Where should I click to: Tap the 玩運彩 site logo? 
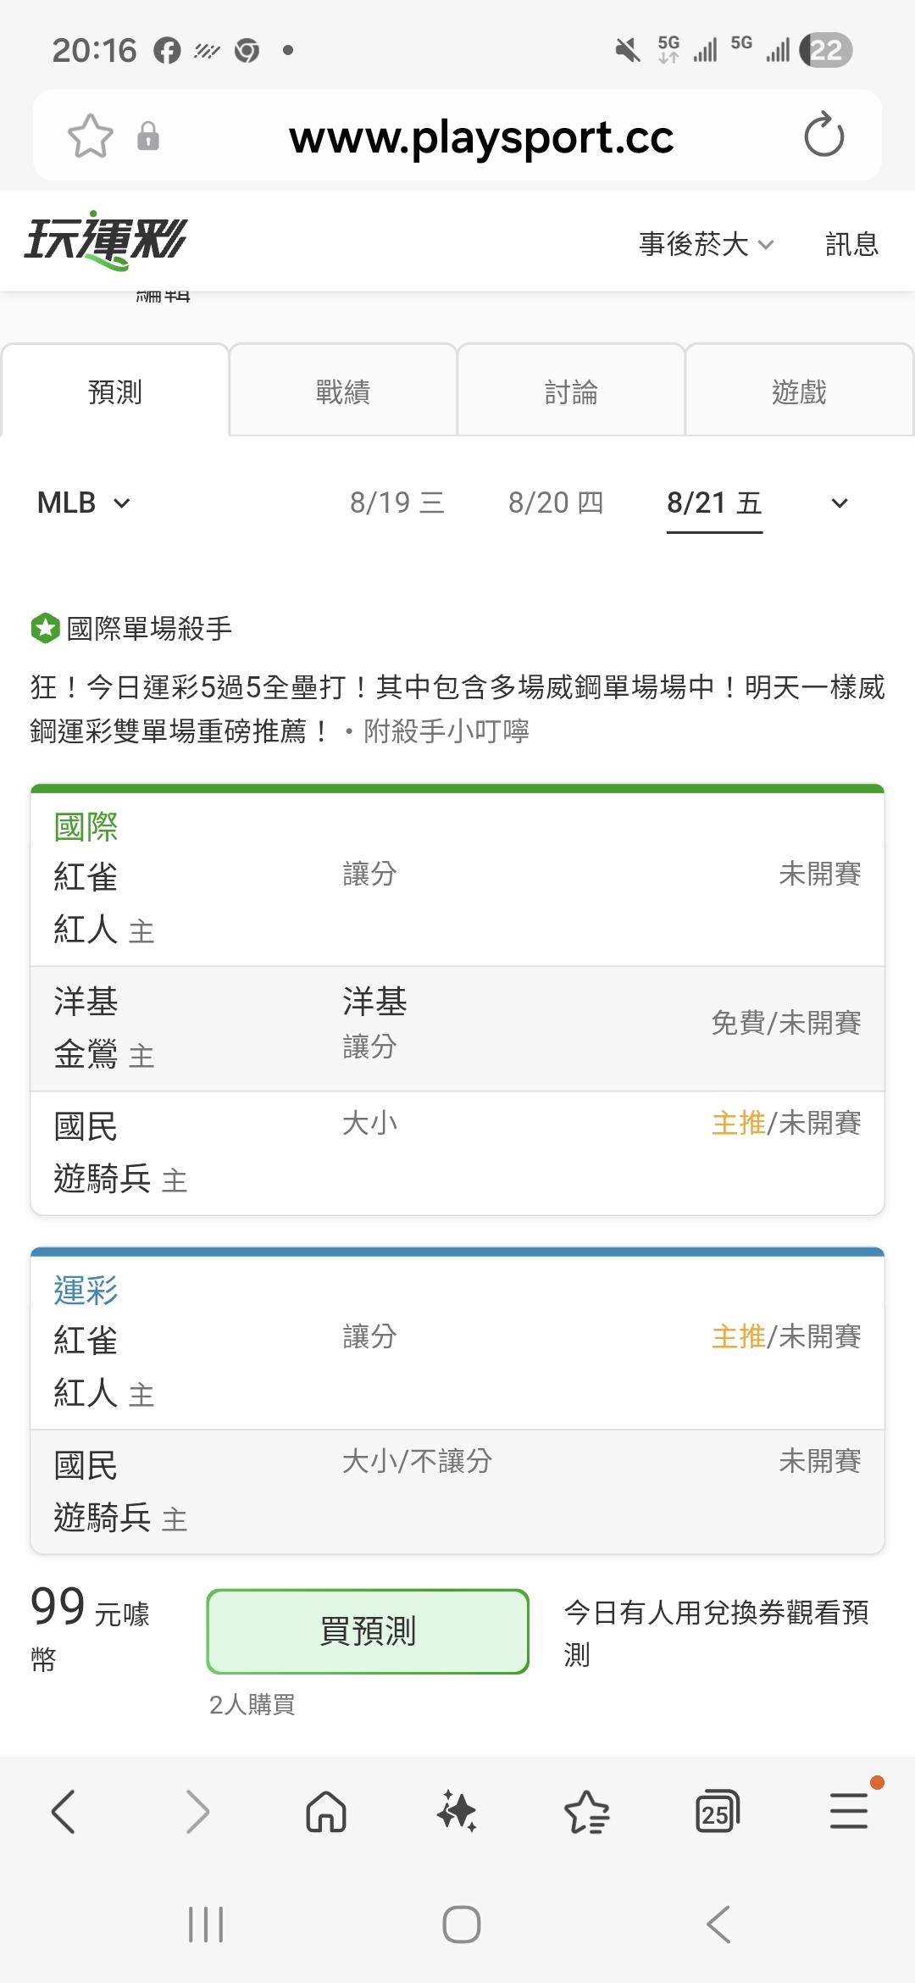[105, 241]
